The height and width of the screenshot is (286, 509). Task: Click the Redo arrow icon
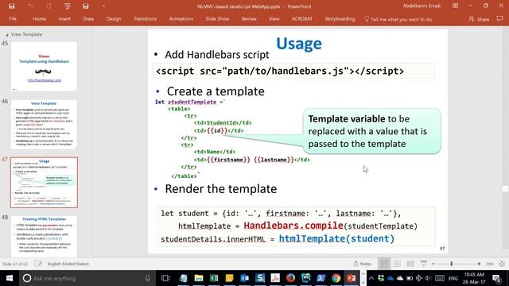[x=49, y=6]
